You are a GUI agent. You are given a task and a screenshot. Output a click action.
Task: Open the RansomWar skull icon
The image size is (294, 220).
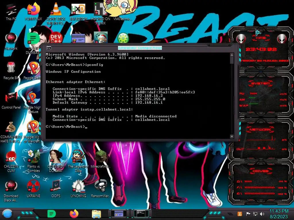pos(100,188)
